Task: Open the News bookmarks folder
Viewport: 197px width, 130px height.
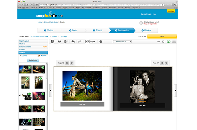Action: click(127, 8)
